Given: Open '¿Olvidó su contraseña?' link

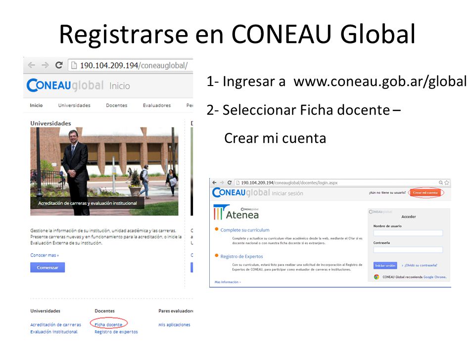Looking at the screenshot, I should click(x=421, y=266).
